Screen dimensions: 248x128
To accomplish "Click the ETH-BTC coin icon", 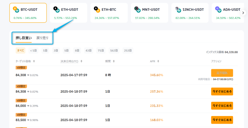I will [97, 10].
